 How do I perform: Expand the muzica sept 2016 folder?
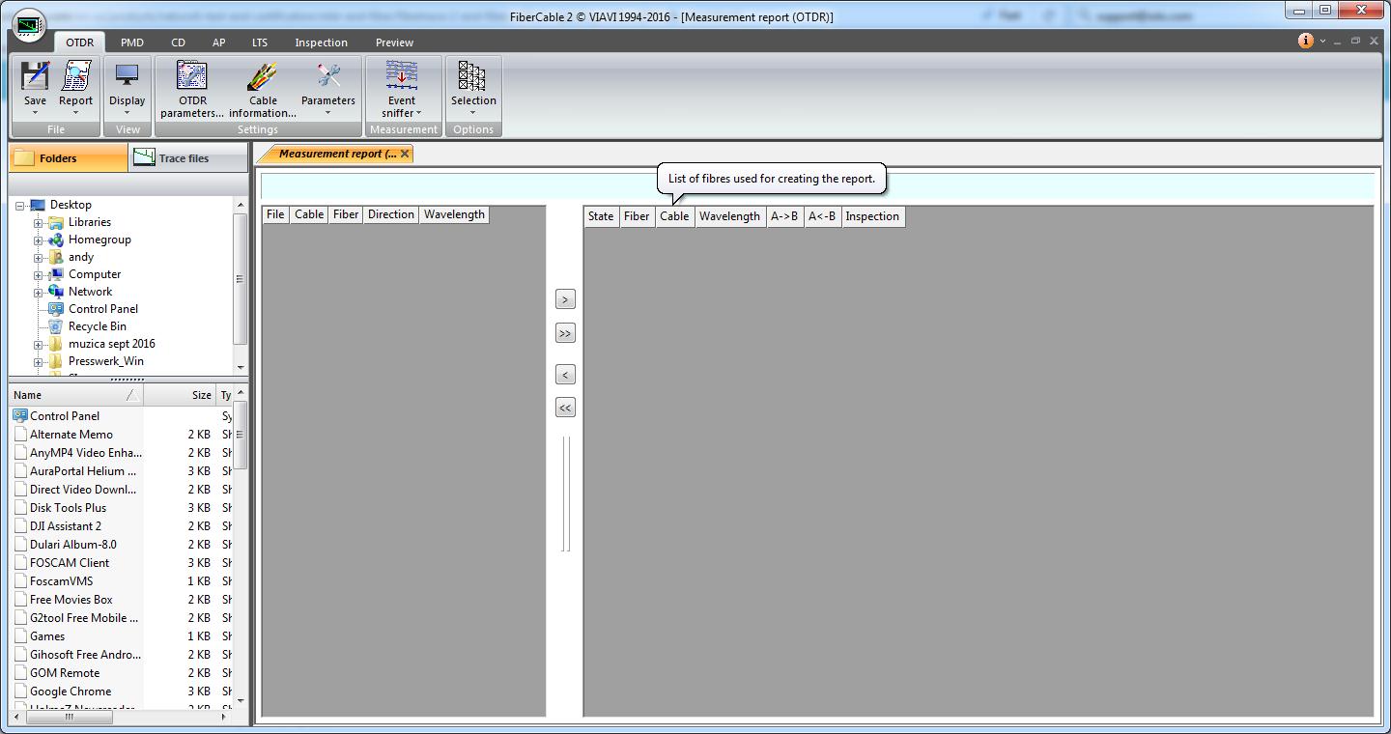click(x=39, y=345)
